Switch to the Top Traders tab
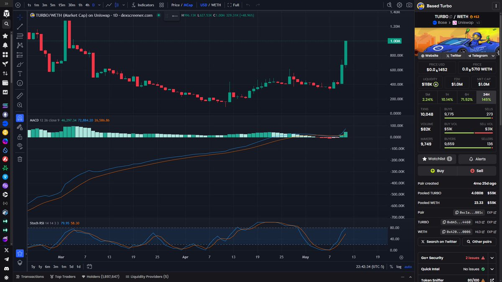Screen dimensions: 502x282 (62, 277)
